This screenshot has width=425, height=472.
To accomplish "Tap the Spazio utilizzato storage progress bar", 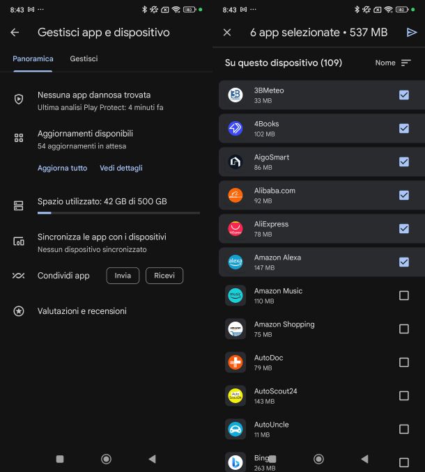I will tap(118, 213).
